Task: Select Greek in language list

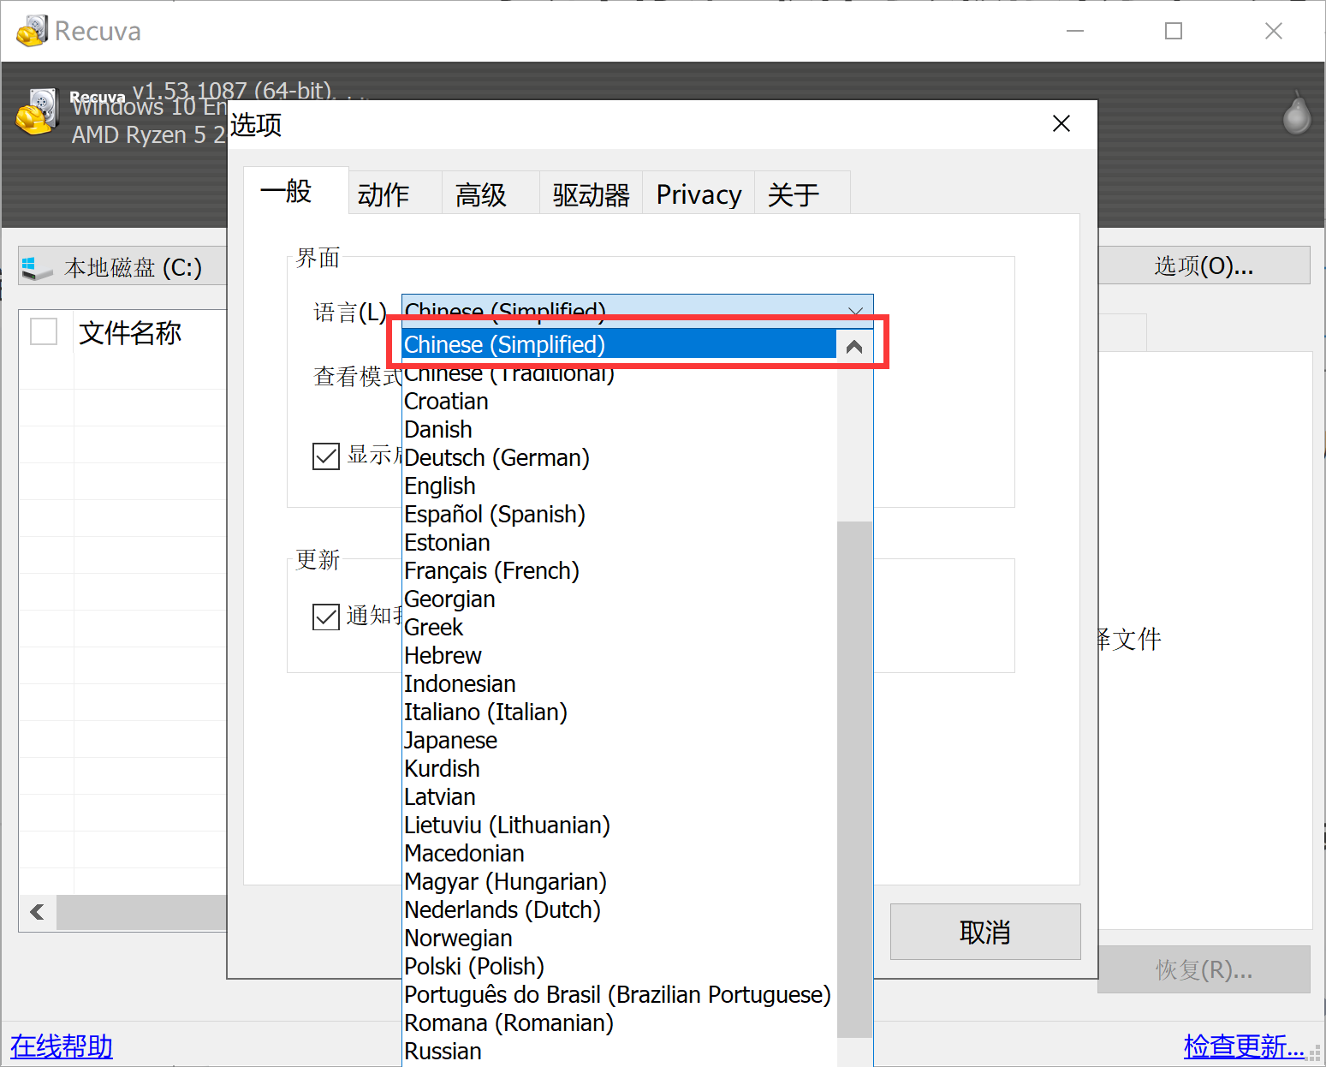Action: [x=619, y=627]
